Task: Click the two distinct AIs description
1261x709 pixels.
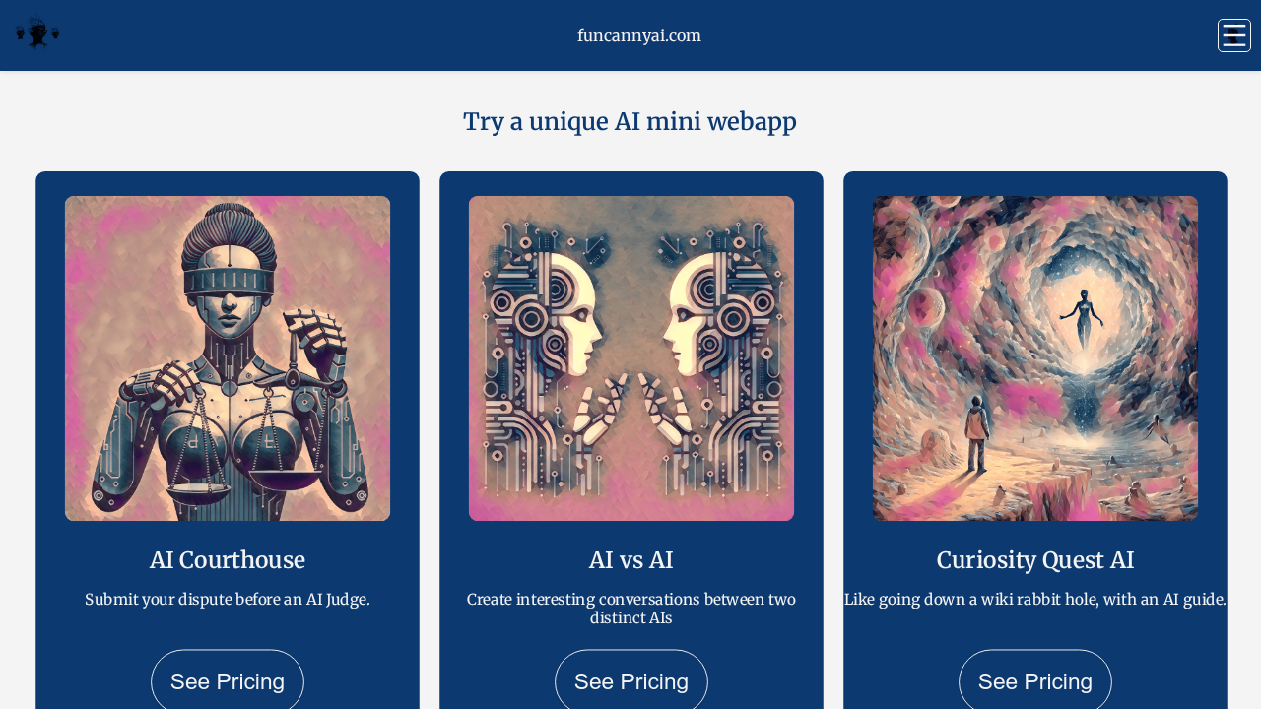Action: click(x=631, y=609)
